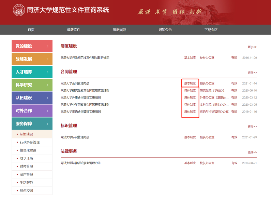Click 更多>> in 法律事务 section

[252, 152]
